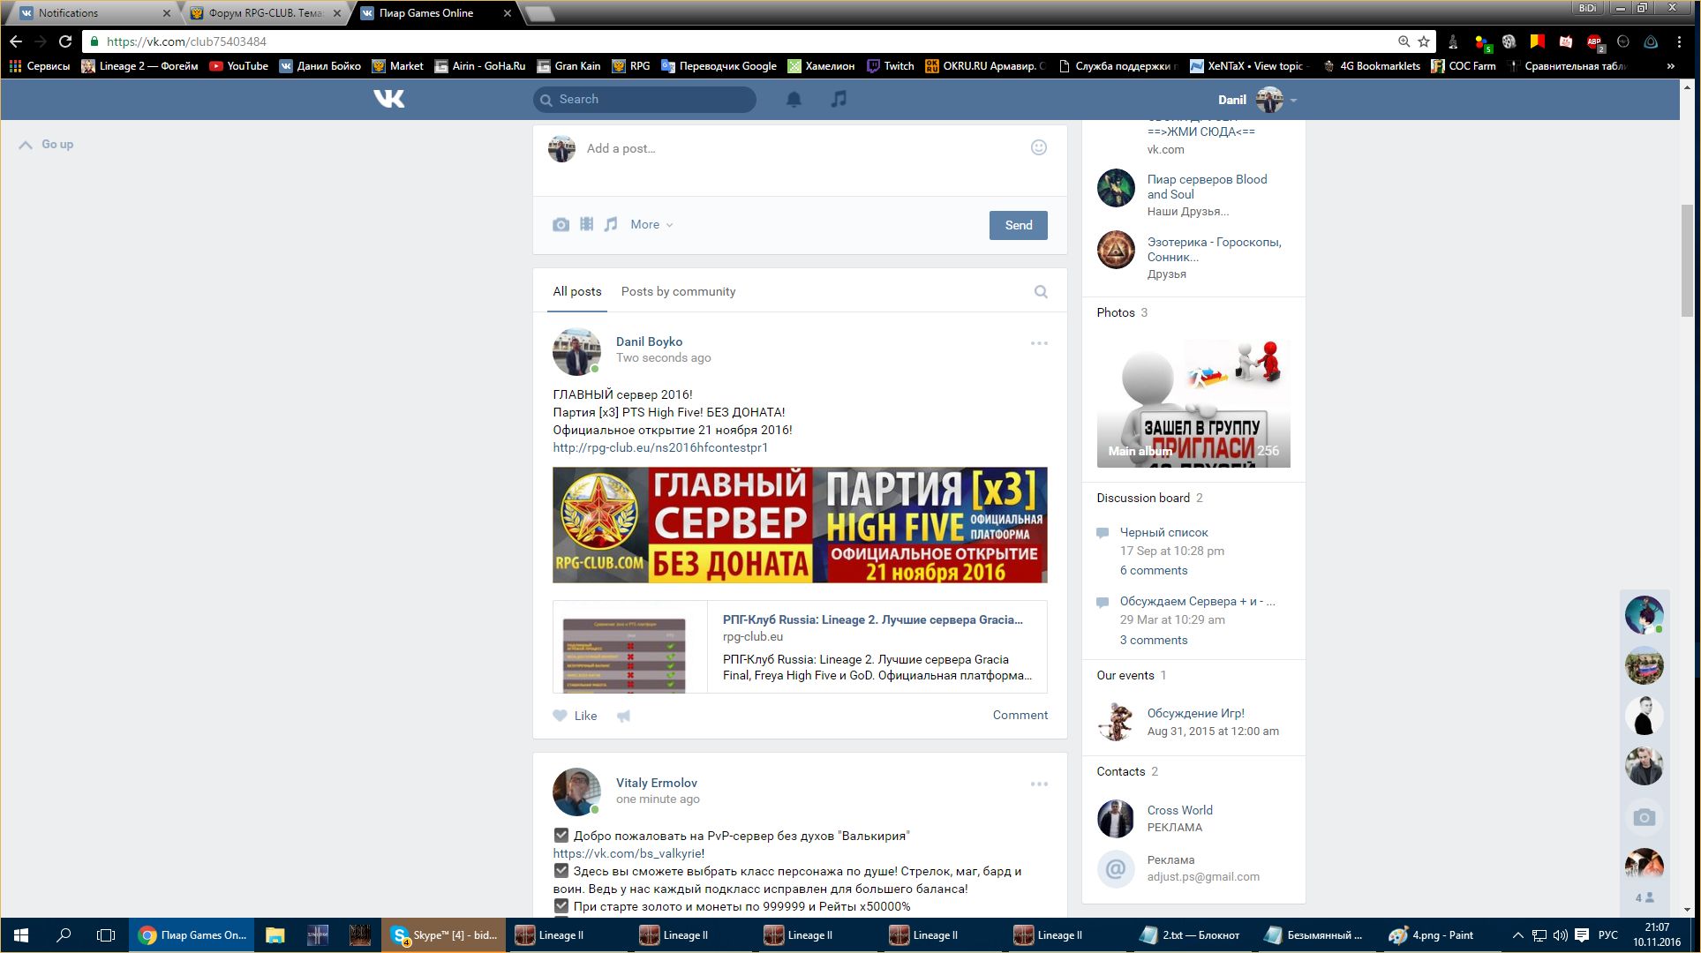The image size is (1701, 953).
Task: Open Обсуждение Игр! event
Action: click(x=1195, y=713)
